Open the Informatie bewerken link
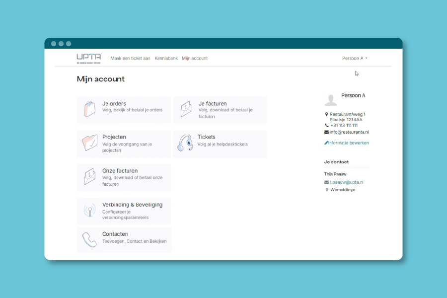The height and width of the screenshot is (298, 447). 349,143
